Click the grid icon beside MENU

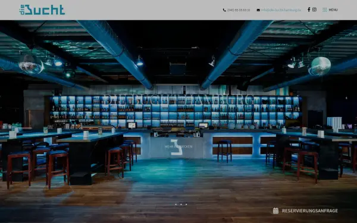325,10
